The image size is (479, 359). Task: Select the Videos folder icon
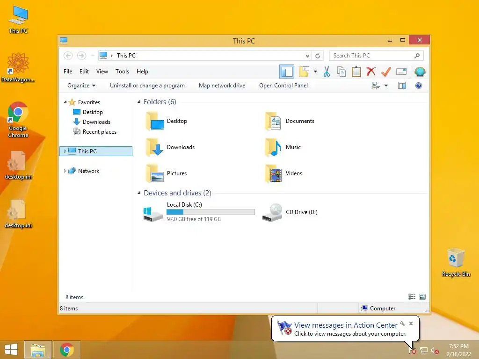(x=273, y=173)
